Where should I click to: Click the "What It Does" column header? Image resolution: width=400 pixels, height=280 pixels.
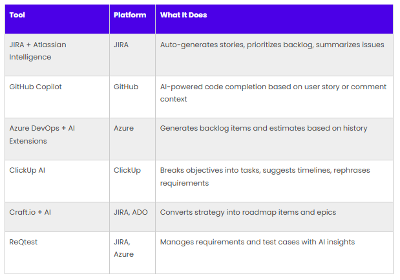[184, 15]
